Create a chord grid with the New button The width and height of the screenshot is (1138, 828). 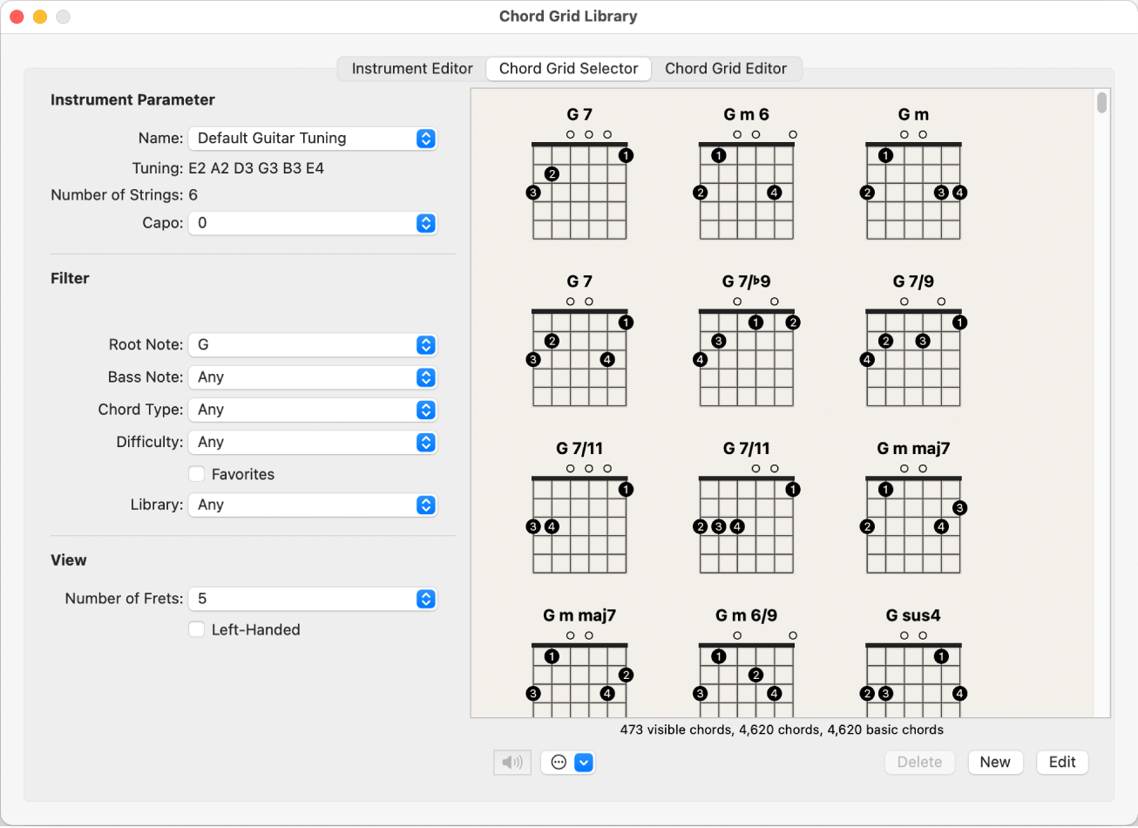point(995,762)
